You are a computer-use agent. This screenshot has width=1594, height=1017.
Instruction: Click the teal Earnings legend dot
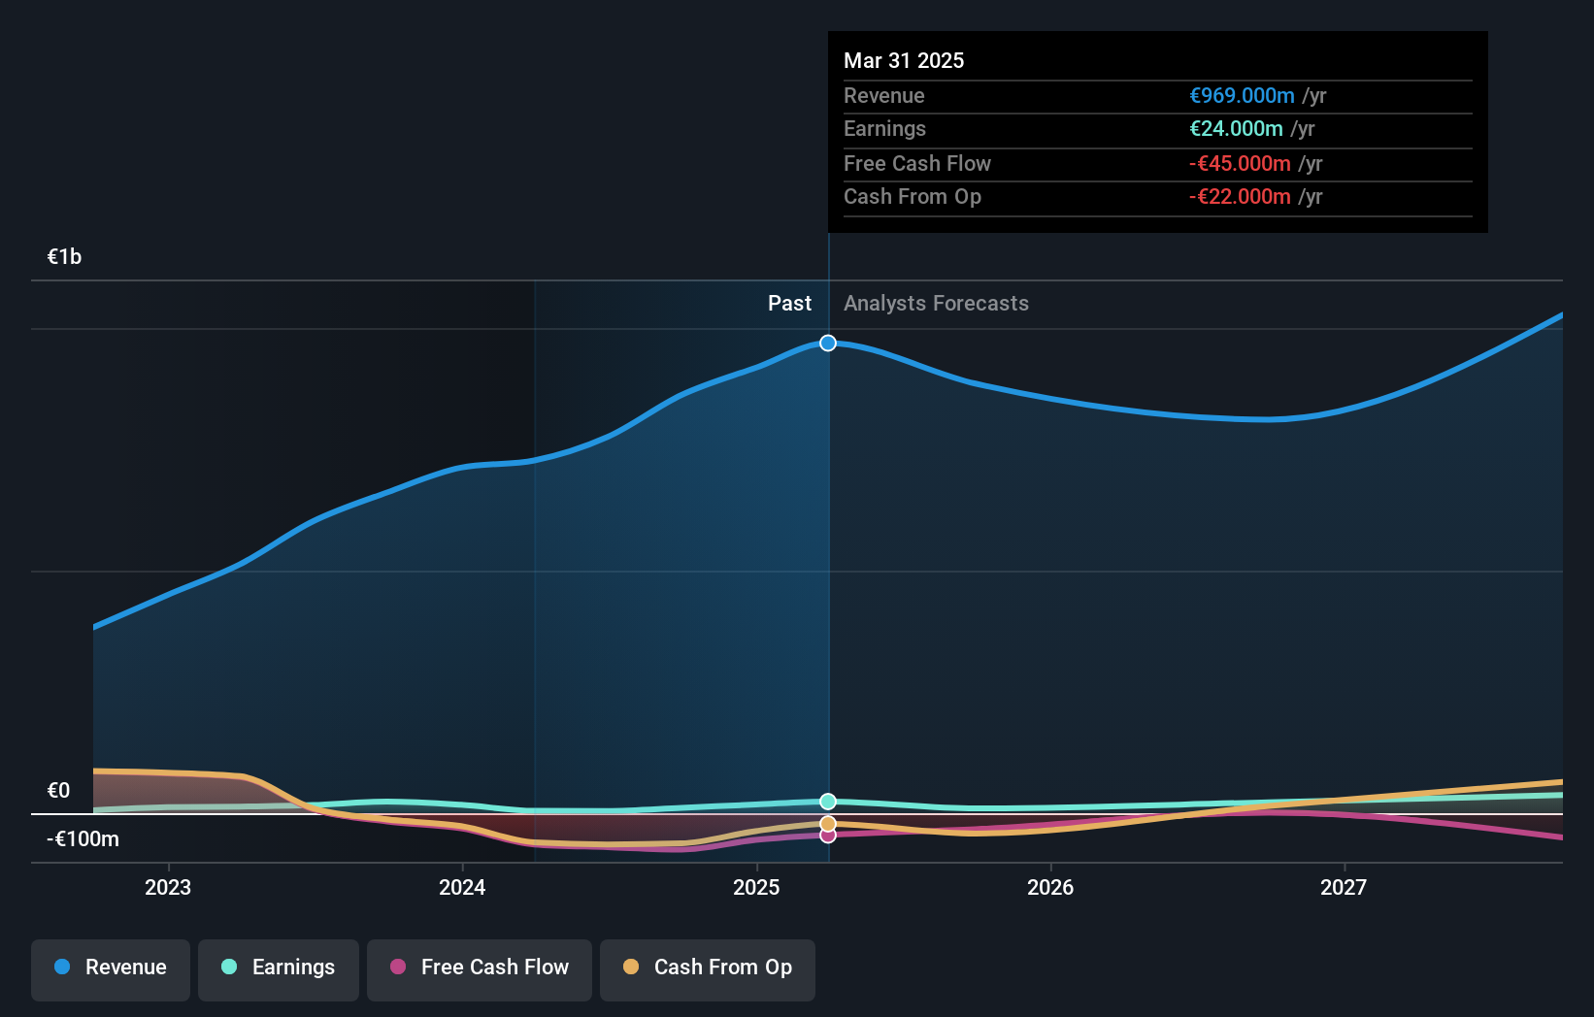(229, 967)
